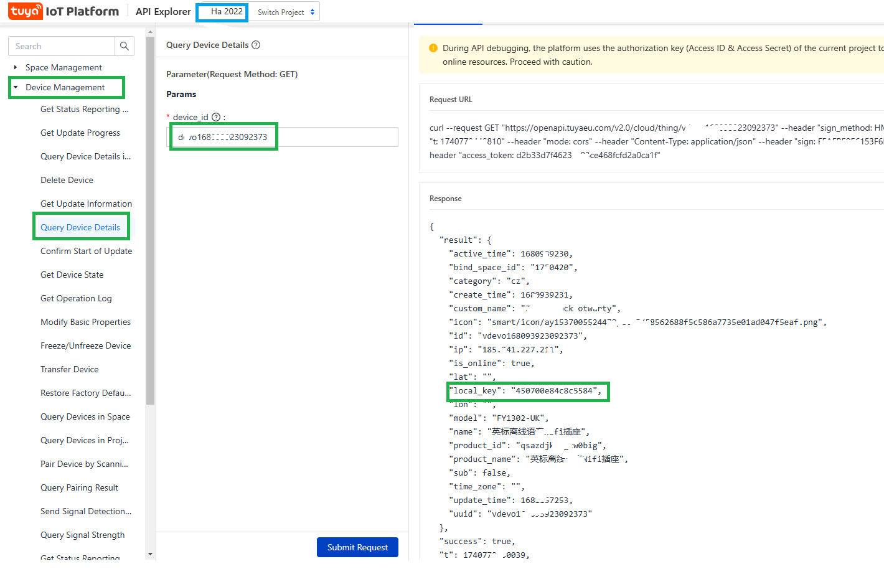Viewport: 884px width, 569px height.
Task: Open Get Device State menu item
Action: click(72, 275)
